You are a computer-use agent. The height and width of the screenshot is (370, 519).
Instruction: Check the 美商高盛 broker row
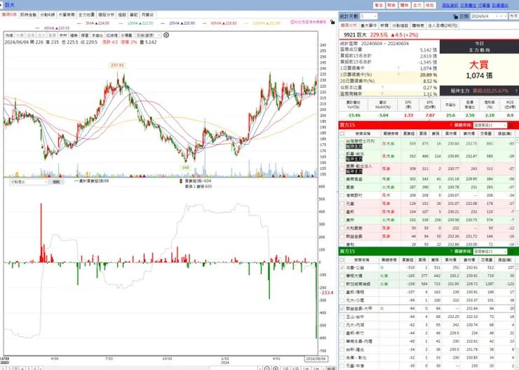click(x=342, y=179)
